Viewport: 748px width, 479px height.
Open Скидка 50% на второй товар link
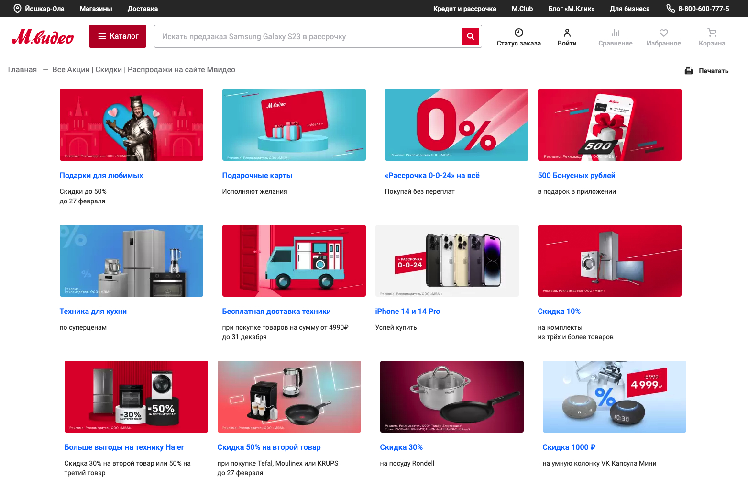click(269, 447)
